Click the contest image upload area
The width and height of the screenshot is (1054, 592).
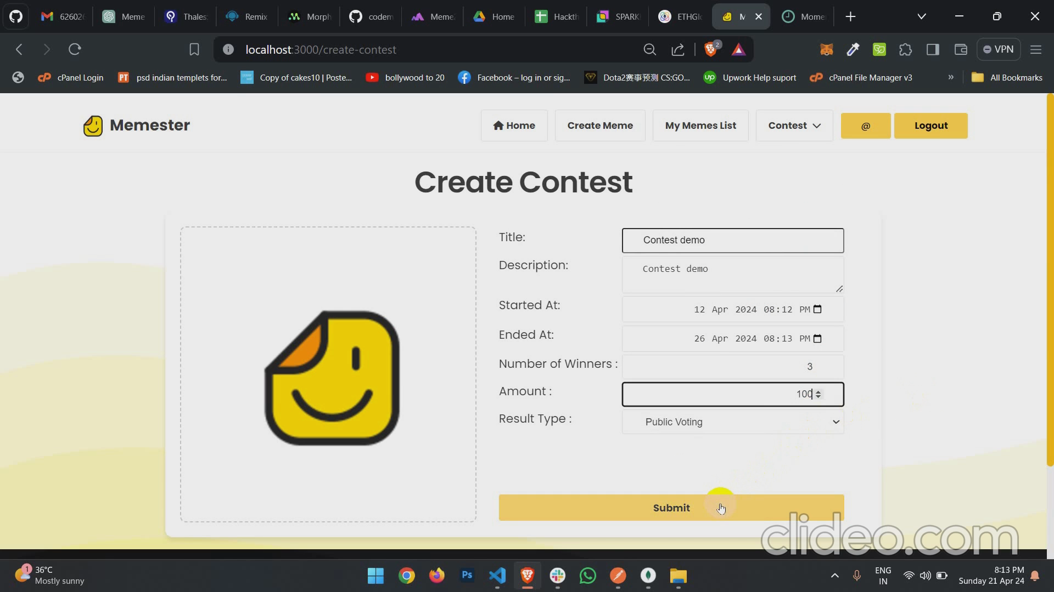point(328,374)
